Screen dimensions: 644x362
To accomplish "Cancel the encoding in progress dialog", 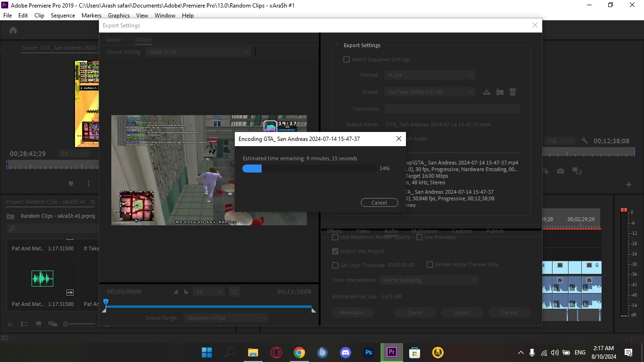I will tap(379, 203).
